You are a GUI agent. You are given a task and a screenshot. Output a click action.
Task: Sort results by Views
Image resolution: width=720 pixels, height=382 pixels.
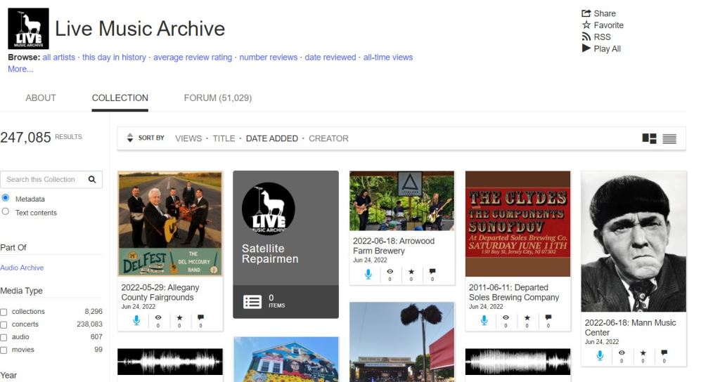coord(188,138)
